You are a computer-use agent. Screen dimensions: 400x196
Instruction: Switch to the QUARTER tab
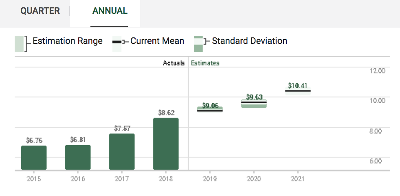[40, 11]
